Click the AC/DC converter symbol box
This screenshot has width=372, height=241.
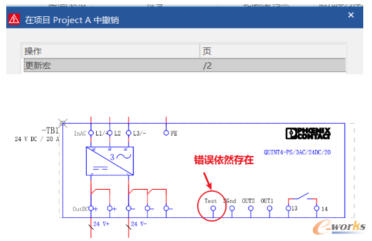point(110,161)
